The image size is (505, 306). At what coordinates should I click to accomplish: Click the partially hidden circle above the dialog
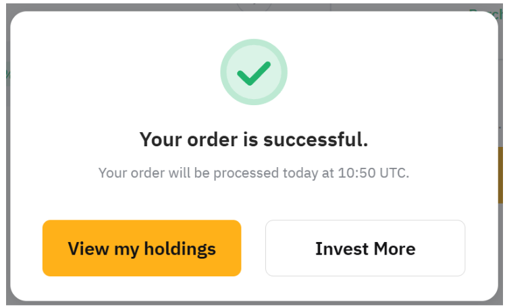(254, 5)
